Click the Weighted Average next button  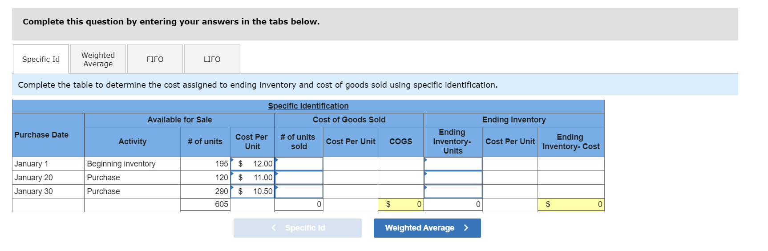coord(427,228)
